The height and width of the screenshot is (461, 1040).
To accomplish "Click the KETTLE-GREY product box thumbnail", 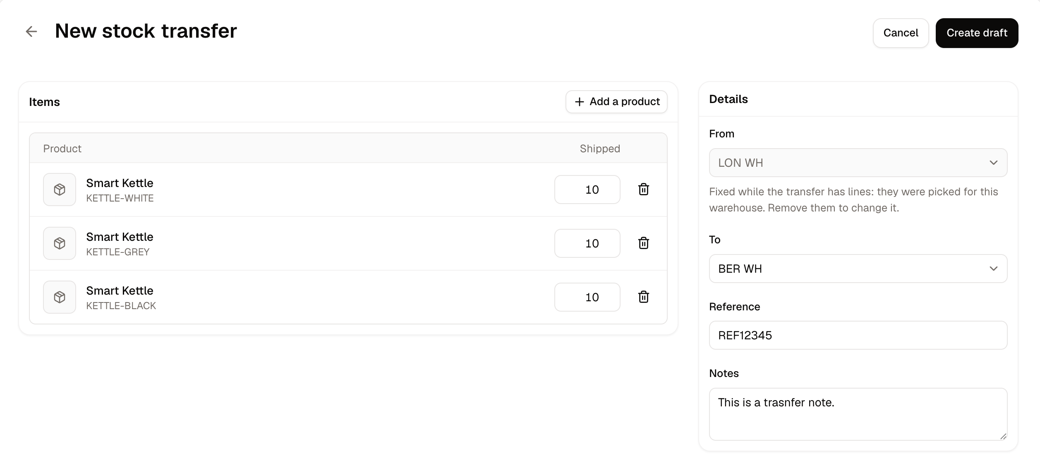I will click(x=60, y=243).
